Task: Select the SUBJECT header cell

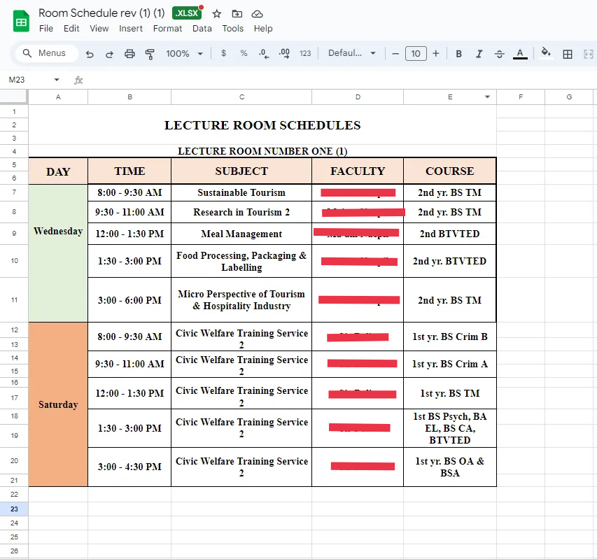Action: pyautogui.click(x=241, y=171)
